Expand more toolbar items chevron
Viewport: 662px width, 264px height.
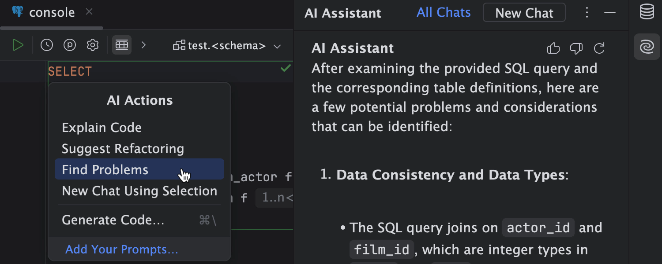tap(143, 45)
